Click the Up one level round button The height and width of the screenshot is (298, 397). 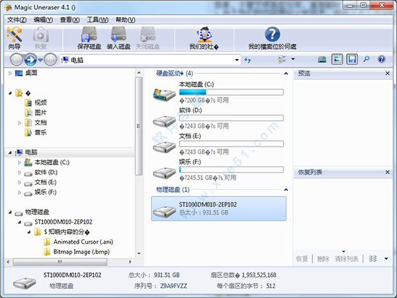[50, 60]
